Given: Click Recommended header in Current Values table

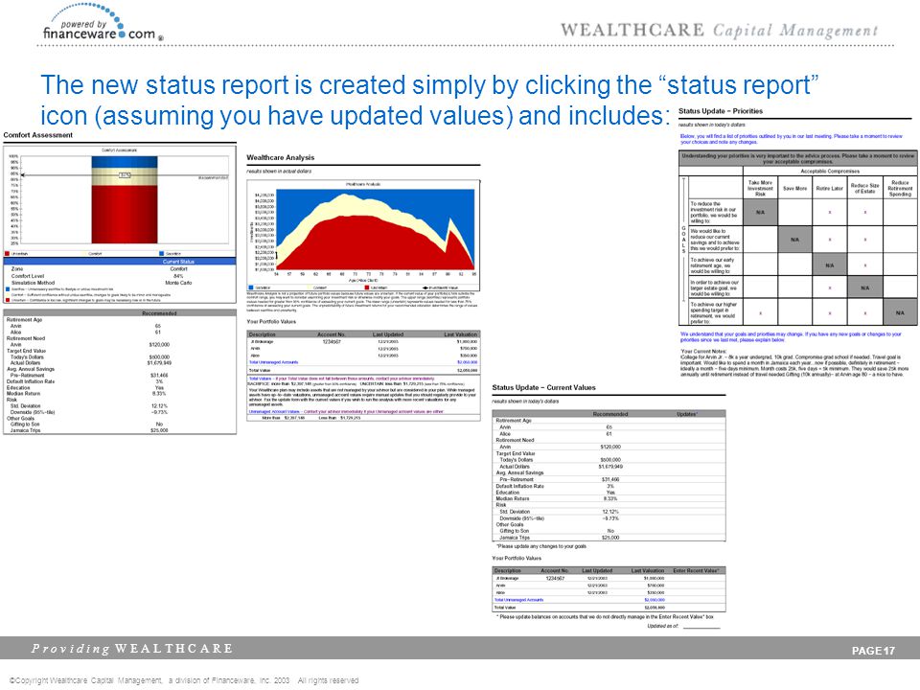Looking at the screenshot, I should (610, 414).
